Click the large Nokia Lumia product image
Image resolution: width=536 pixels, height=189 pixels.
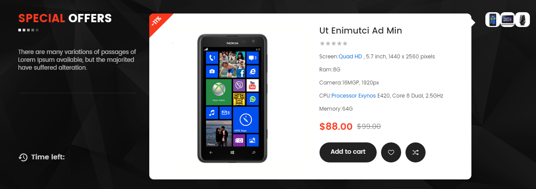[x=232, y=98]
